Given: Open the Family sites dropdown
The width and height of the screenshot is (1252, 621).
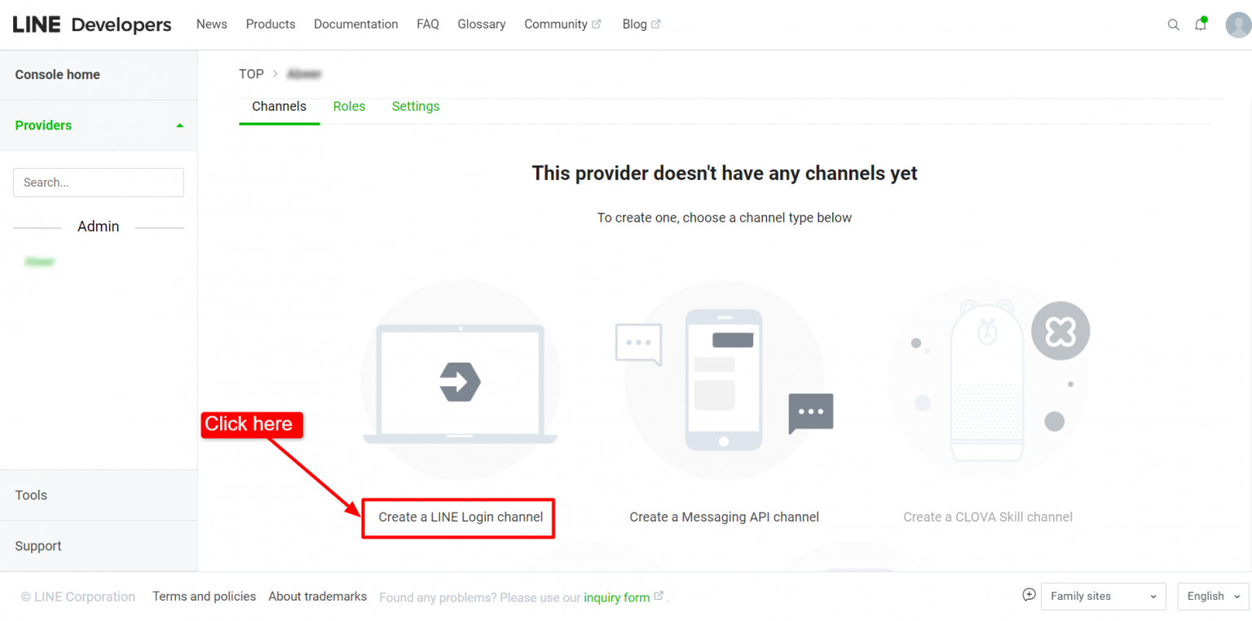Looking at the screenshot, I should click(1103, 596).
